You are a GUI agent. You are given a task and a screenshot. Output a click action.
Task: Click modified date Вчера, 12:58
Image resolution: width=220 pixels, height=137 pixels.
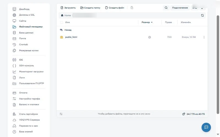coord(189,37)
